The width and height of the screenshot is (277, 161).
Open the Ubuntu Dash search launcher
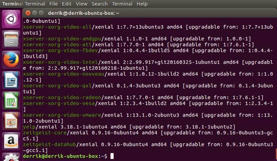11,19
